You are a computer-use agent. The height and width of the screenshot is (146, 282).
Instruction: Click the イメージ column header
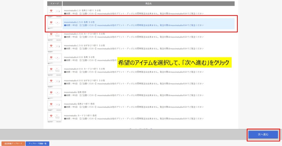(55, 4)
